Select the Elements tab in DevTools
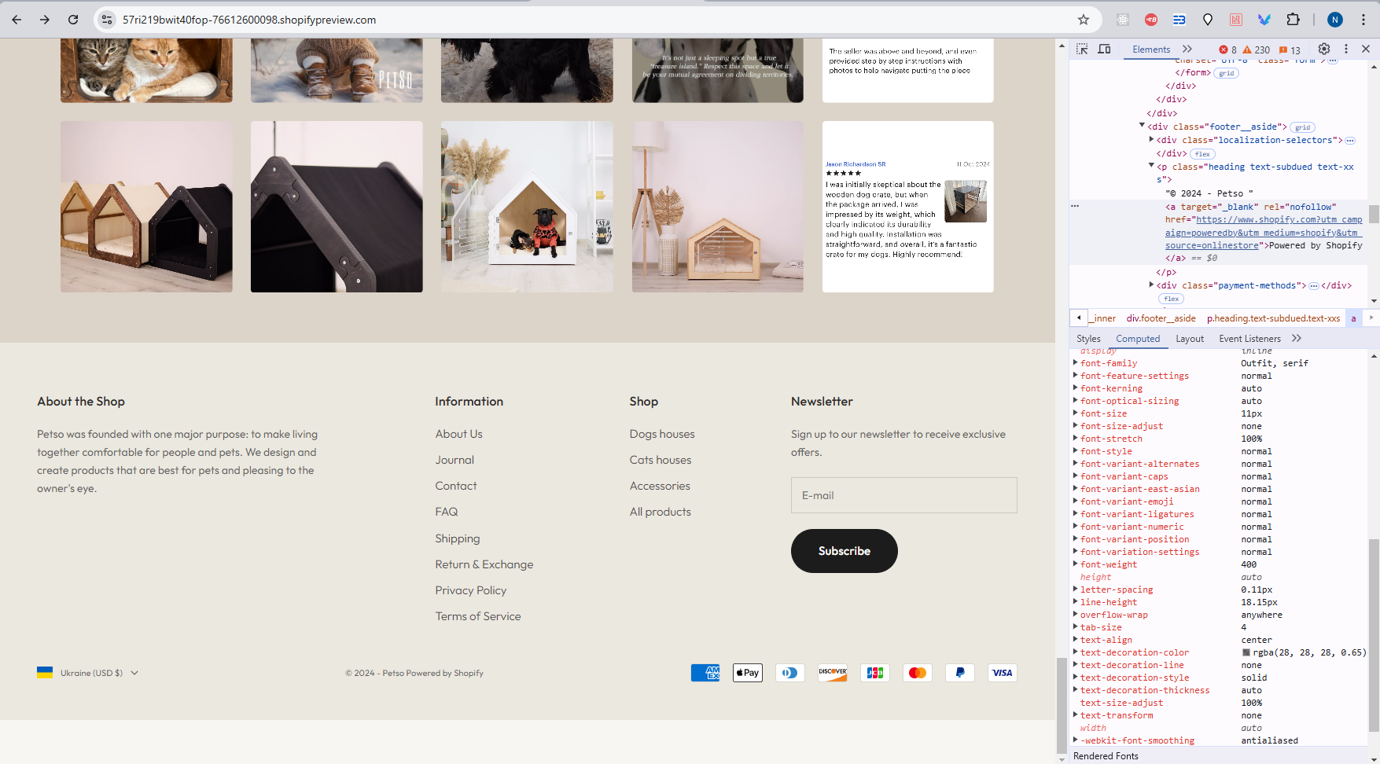Viewport: 1380px width, 764px height. tap(1151, 50)
